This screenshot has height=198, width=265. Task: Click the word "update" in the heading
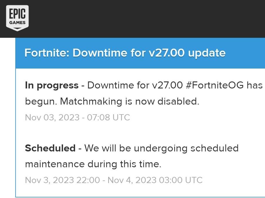(207, 53)
